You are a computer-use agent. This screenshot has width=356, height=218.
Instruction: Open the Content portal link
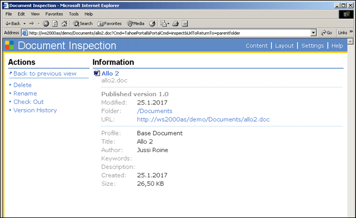[x=257, y=46]
